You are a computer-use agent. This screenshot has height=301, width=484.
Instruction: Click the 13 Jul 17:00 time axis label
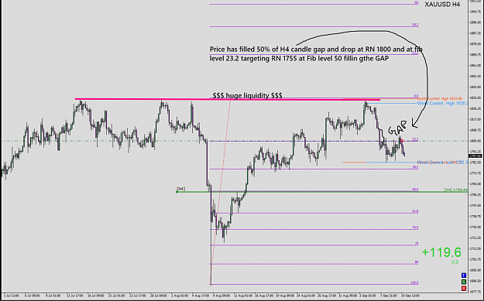pos(75,296)
